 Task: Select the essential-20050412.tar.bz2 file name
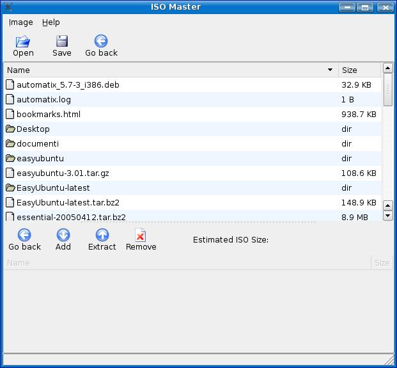(71, 217)
